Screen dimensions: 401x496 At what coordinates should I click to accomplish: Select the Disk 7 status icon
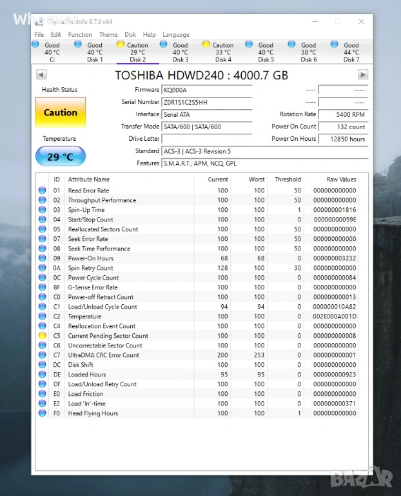[x=334, y=45]
